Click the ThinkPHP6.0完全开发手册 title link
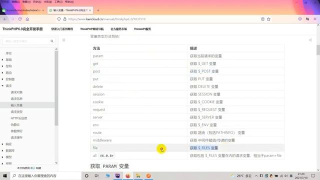 tap(22, 29)
